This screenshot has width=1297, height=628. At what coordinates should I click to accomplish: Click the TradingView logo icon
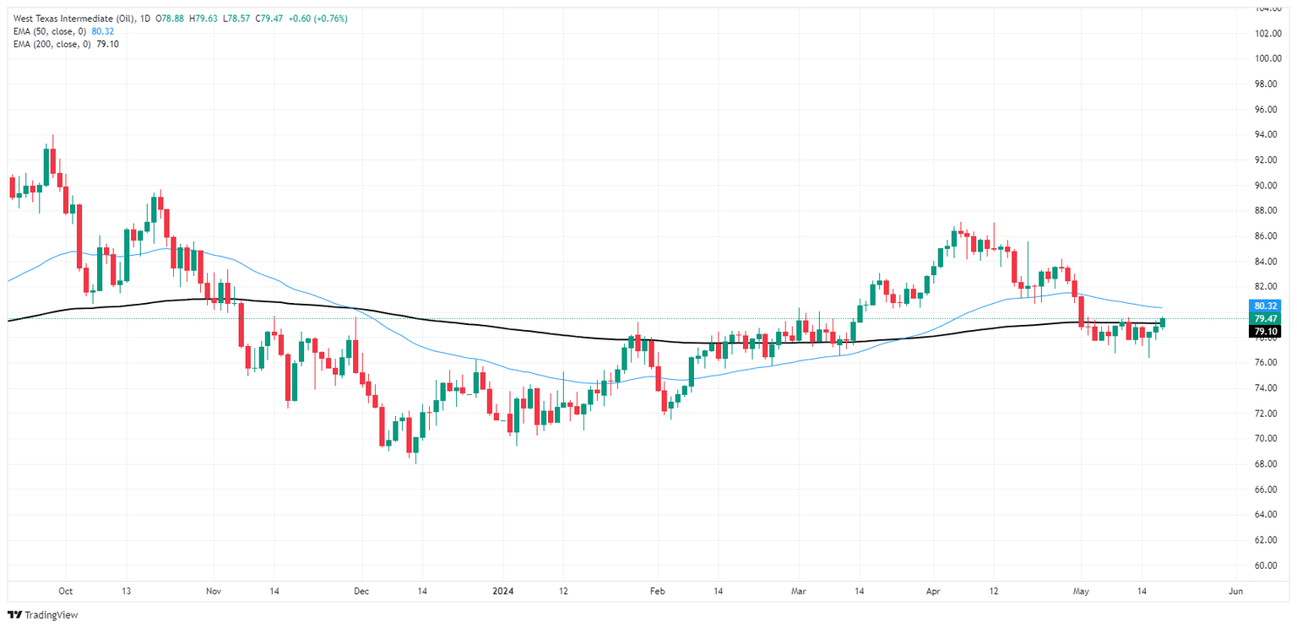point(14,615)
